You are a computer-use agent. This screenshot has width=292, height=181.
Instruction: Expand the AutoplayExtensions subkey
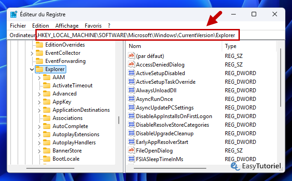pos(39,135)
